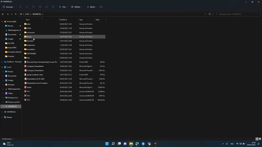The image size is (262, 147).
Task: Collapse the Accès rapide tree section
Action: point(2,22)
